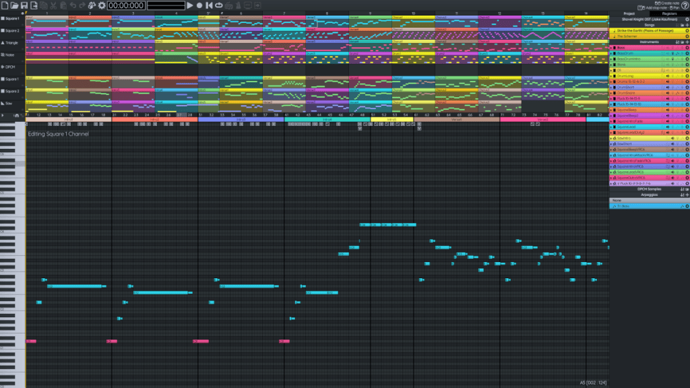Toggle mute on the Triangle channel

coord(3,42)
